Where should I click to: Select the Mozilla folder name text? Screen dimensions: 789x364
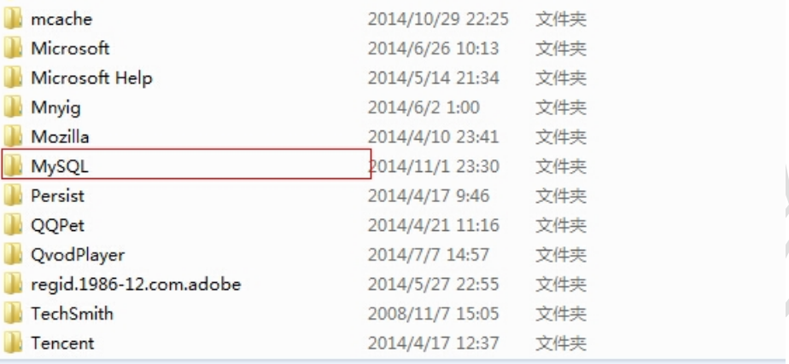click(60, 136)
